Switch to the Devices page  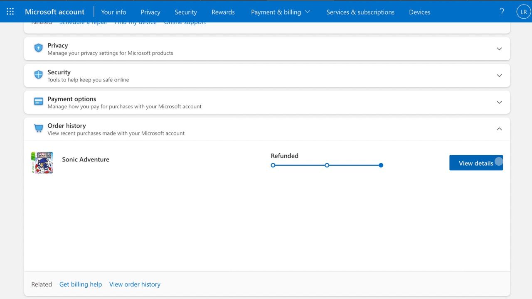click(x=419, y=12)
